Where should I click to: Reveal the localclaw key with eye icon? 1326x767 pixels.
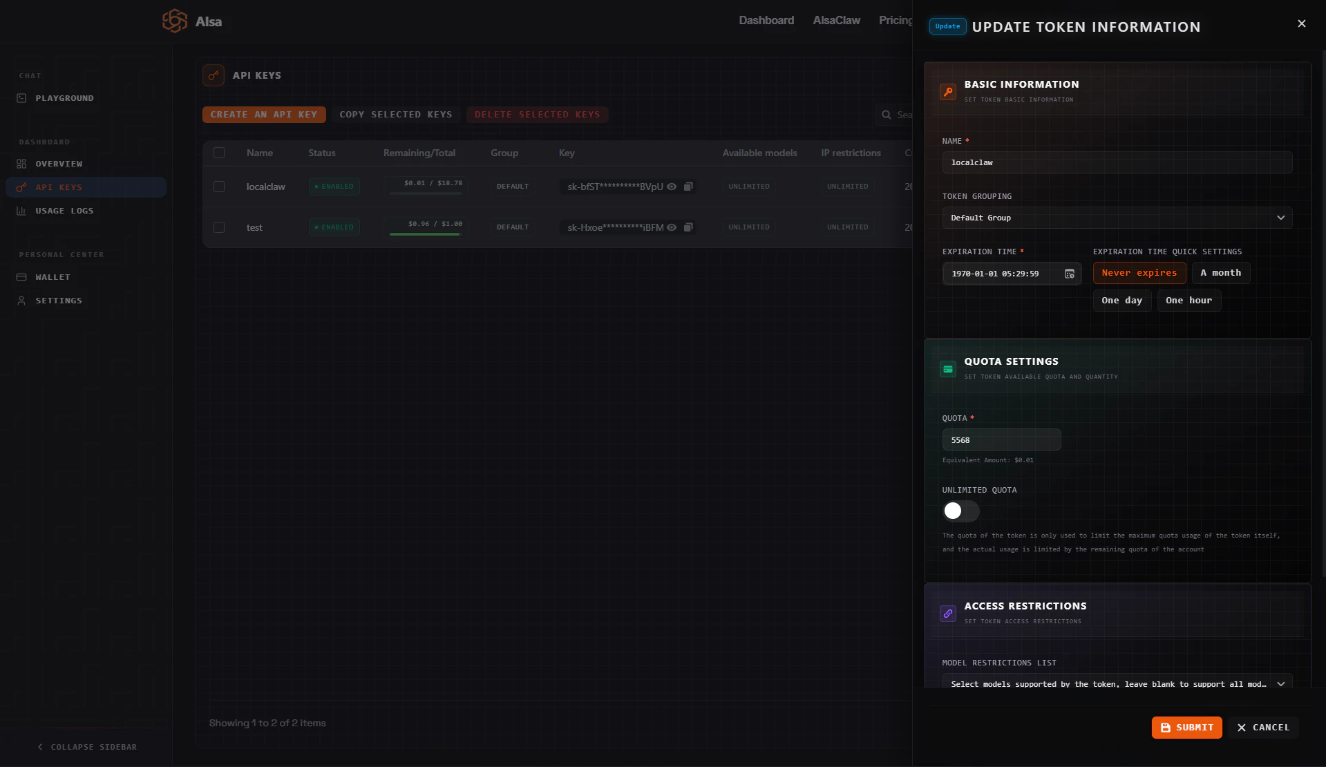point(671,187)
